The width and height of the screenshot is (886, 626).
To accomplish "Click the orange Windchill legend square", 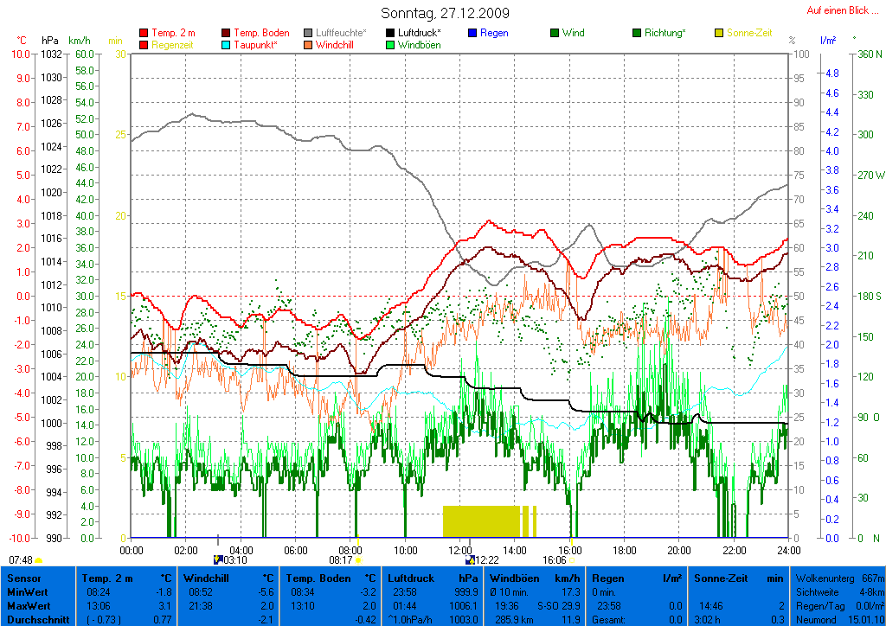I will click(309, 45).
